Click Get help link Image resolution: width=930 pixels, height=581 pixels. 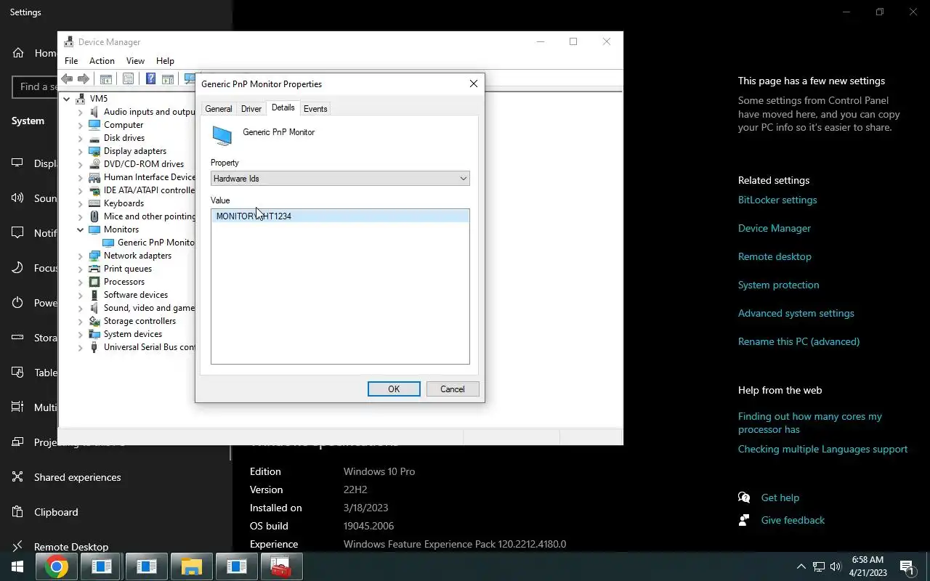pyautogui.click(x=780, y=497)
